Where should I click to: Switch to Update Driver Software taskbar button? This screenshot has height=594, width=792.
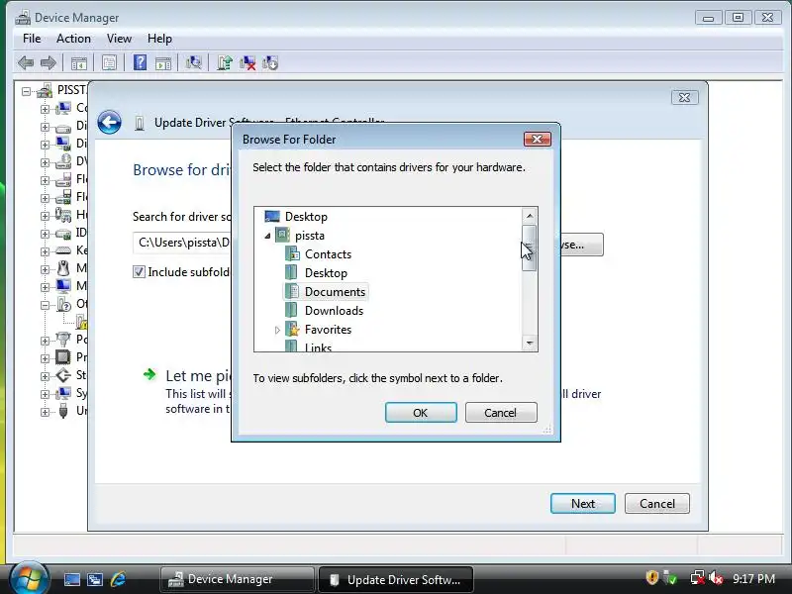pyautogui.click(x=396, y=579)
